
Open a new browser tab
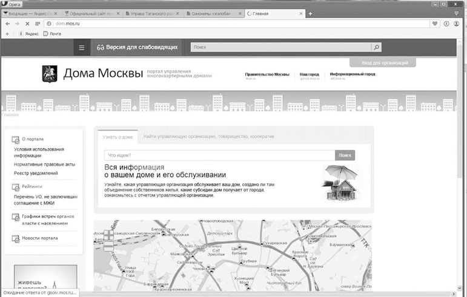coord(310,14)
